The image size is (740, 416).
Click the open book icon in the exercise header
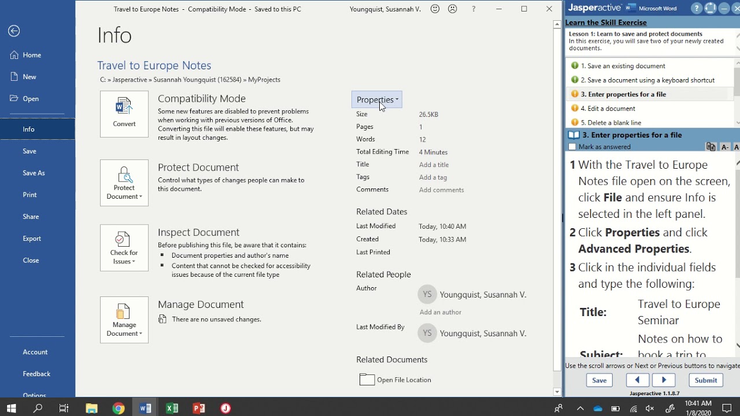click(573, 135)
